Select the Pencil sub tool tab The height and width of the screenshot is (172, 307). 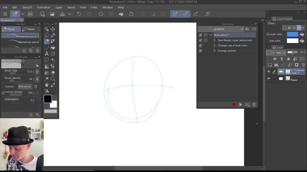[11, 29]
